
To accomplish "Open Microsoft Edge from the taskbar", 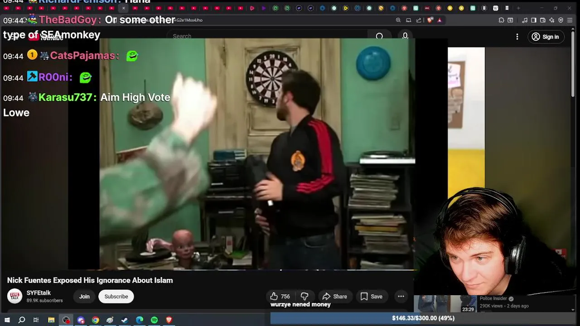I will point(140,320).
